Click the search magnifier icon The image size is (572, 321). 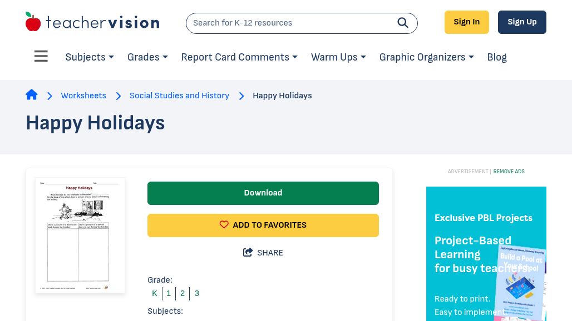click(403, 23)
